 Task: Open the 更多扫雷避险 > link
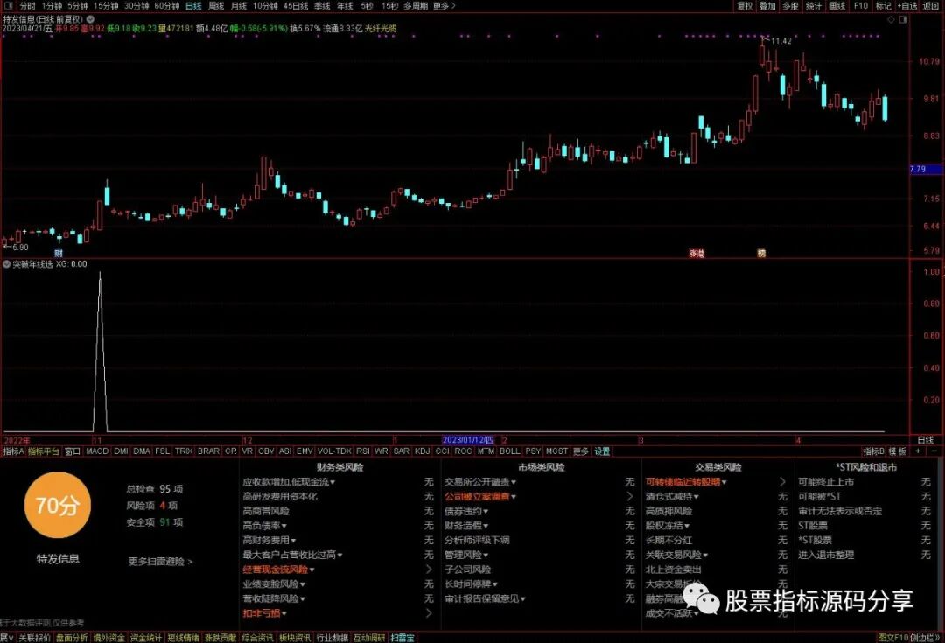160,561
